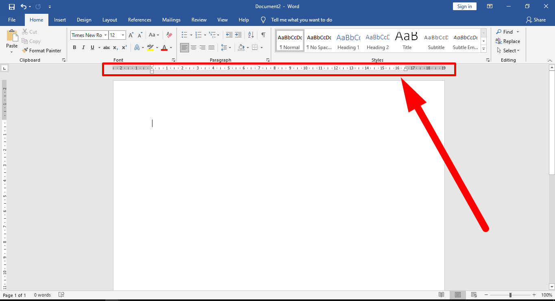Select the Italic formatting icon
The height and width of the screenshot is (301, 555).
click(x=83, y=47)
